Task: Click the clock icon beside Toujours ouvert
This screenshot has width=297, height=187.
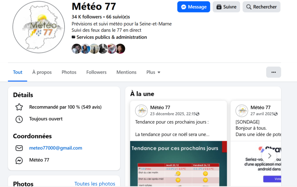Action: (19, 119)
